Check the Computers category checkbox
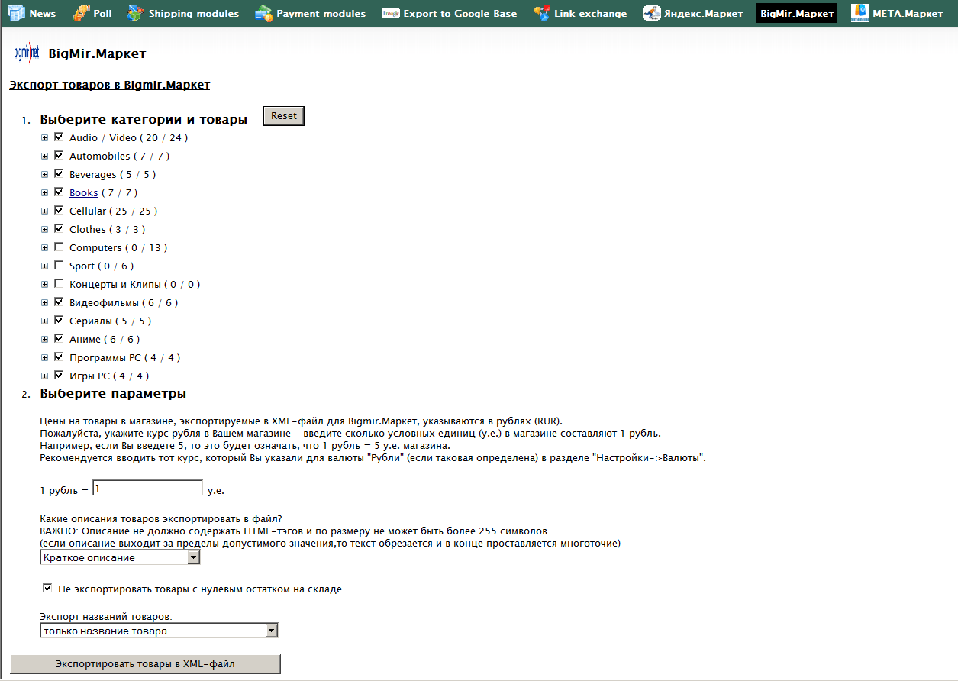This screenshot has height=681, width=958. click(59, 247)
